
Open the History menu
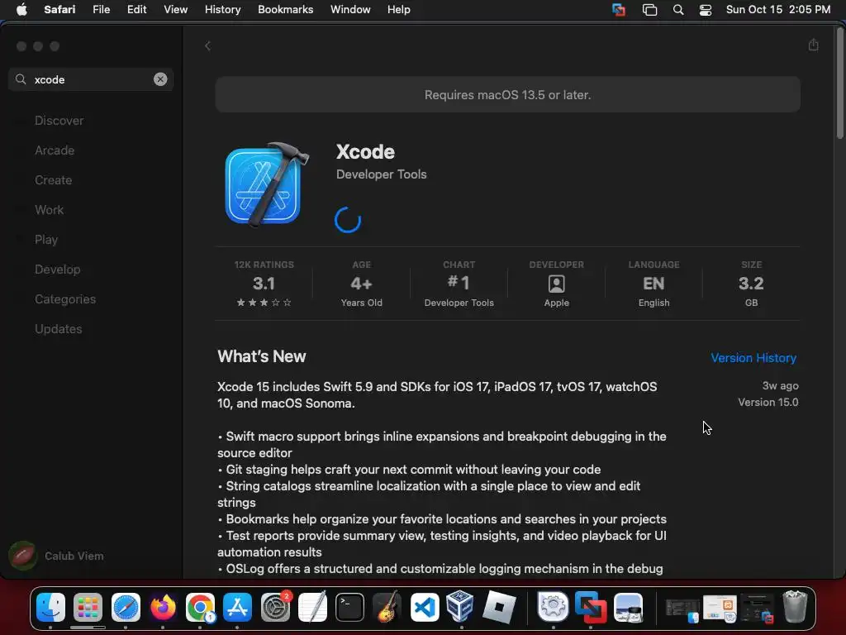point(222,10)
